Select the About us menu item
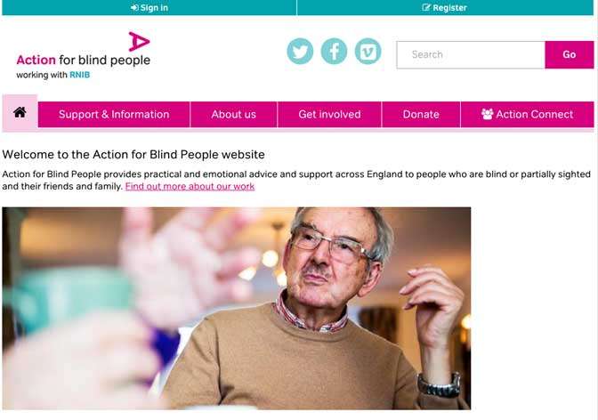This screenshot has height=420, width=598. coord(233,115)
